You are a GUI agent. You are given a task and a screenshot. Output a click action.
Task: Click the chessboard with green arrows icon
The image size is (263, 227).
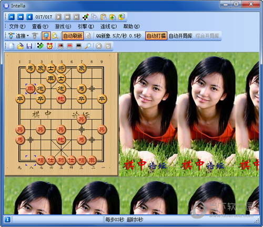[41, 46]
